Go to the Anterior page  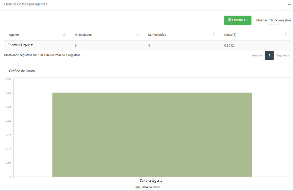click(x=257, y=55)
